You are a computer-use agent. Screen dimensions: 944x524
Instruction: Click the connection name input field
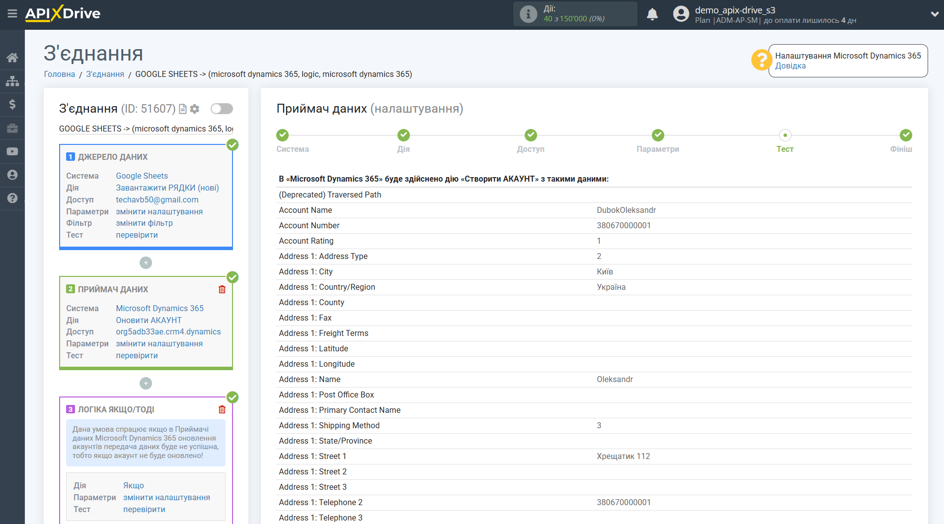(x=146, y=129)
